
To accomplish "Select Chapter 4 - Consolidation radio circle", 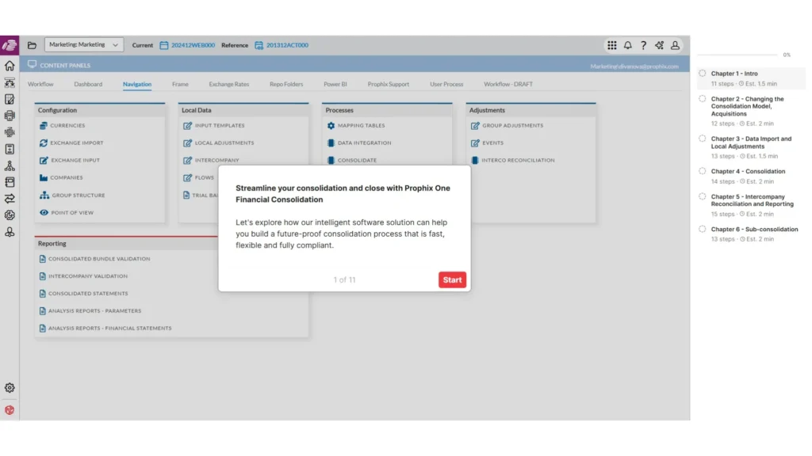I will pos(703,171).
